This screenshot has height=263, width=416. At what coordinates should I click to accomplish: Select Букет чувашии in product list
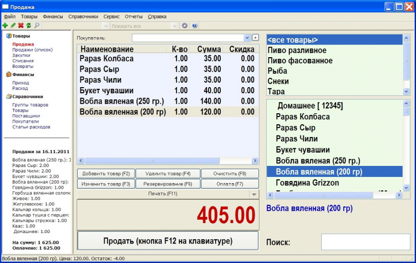point(334,150)
